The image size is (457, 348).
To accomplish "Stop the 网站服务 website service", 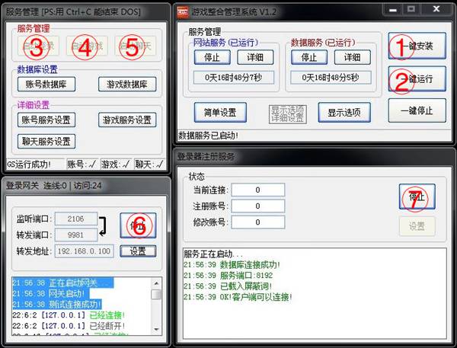I will coord(213,57).
